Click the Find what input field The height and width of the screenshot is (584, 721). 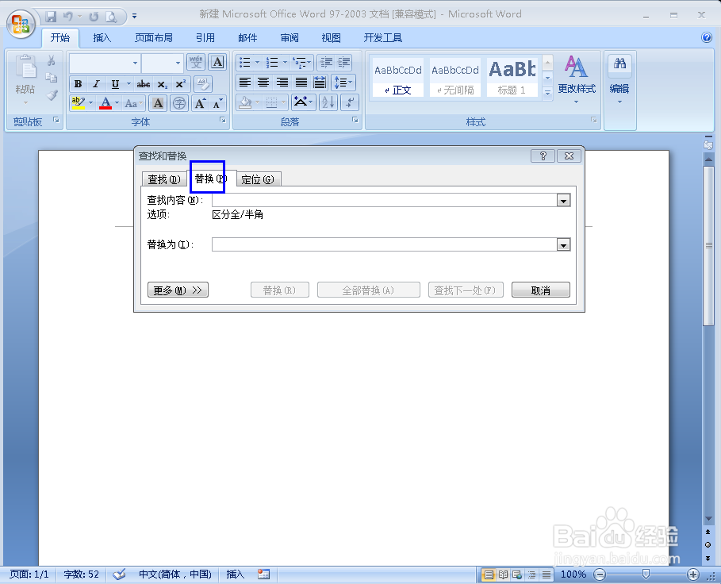click(x=385, y=200)
